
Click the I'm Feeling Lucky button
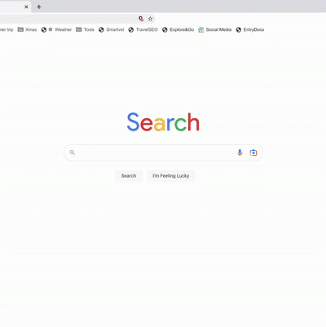[171, 176]
